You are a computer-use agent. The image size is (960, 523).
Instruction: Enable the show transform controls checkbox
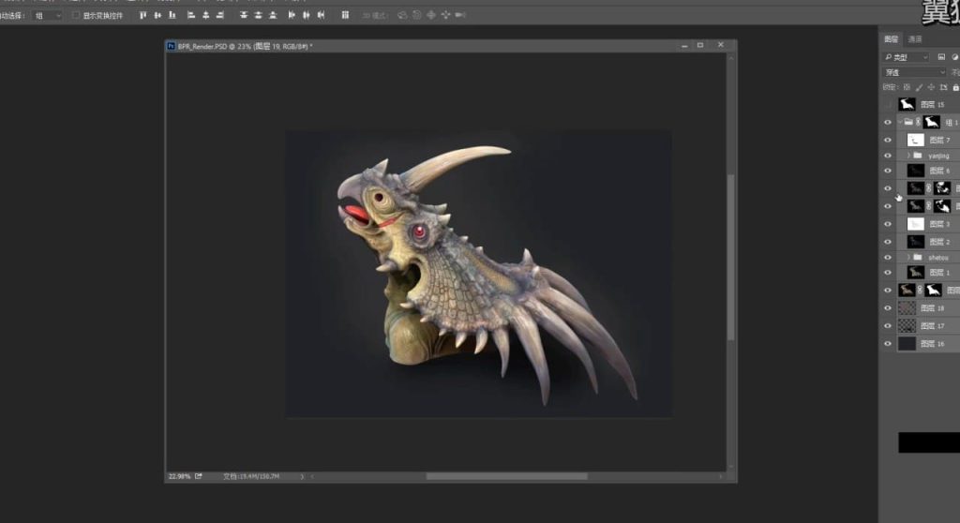[75, 15]
